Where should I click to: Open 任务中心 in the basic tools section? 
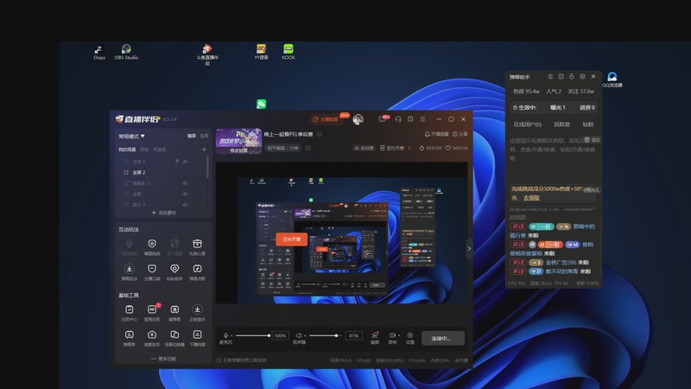click(x=129, y=313)
